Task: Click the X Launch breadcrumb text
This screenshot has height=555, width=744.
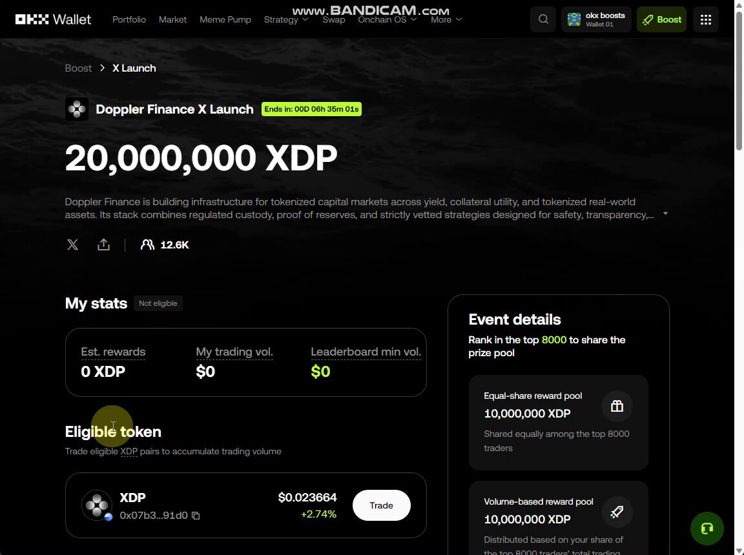Action: point(134,68)
